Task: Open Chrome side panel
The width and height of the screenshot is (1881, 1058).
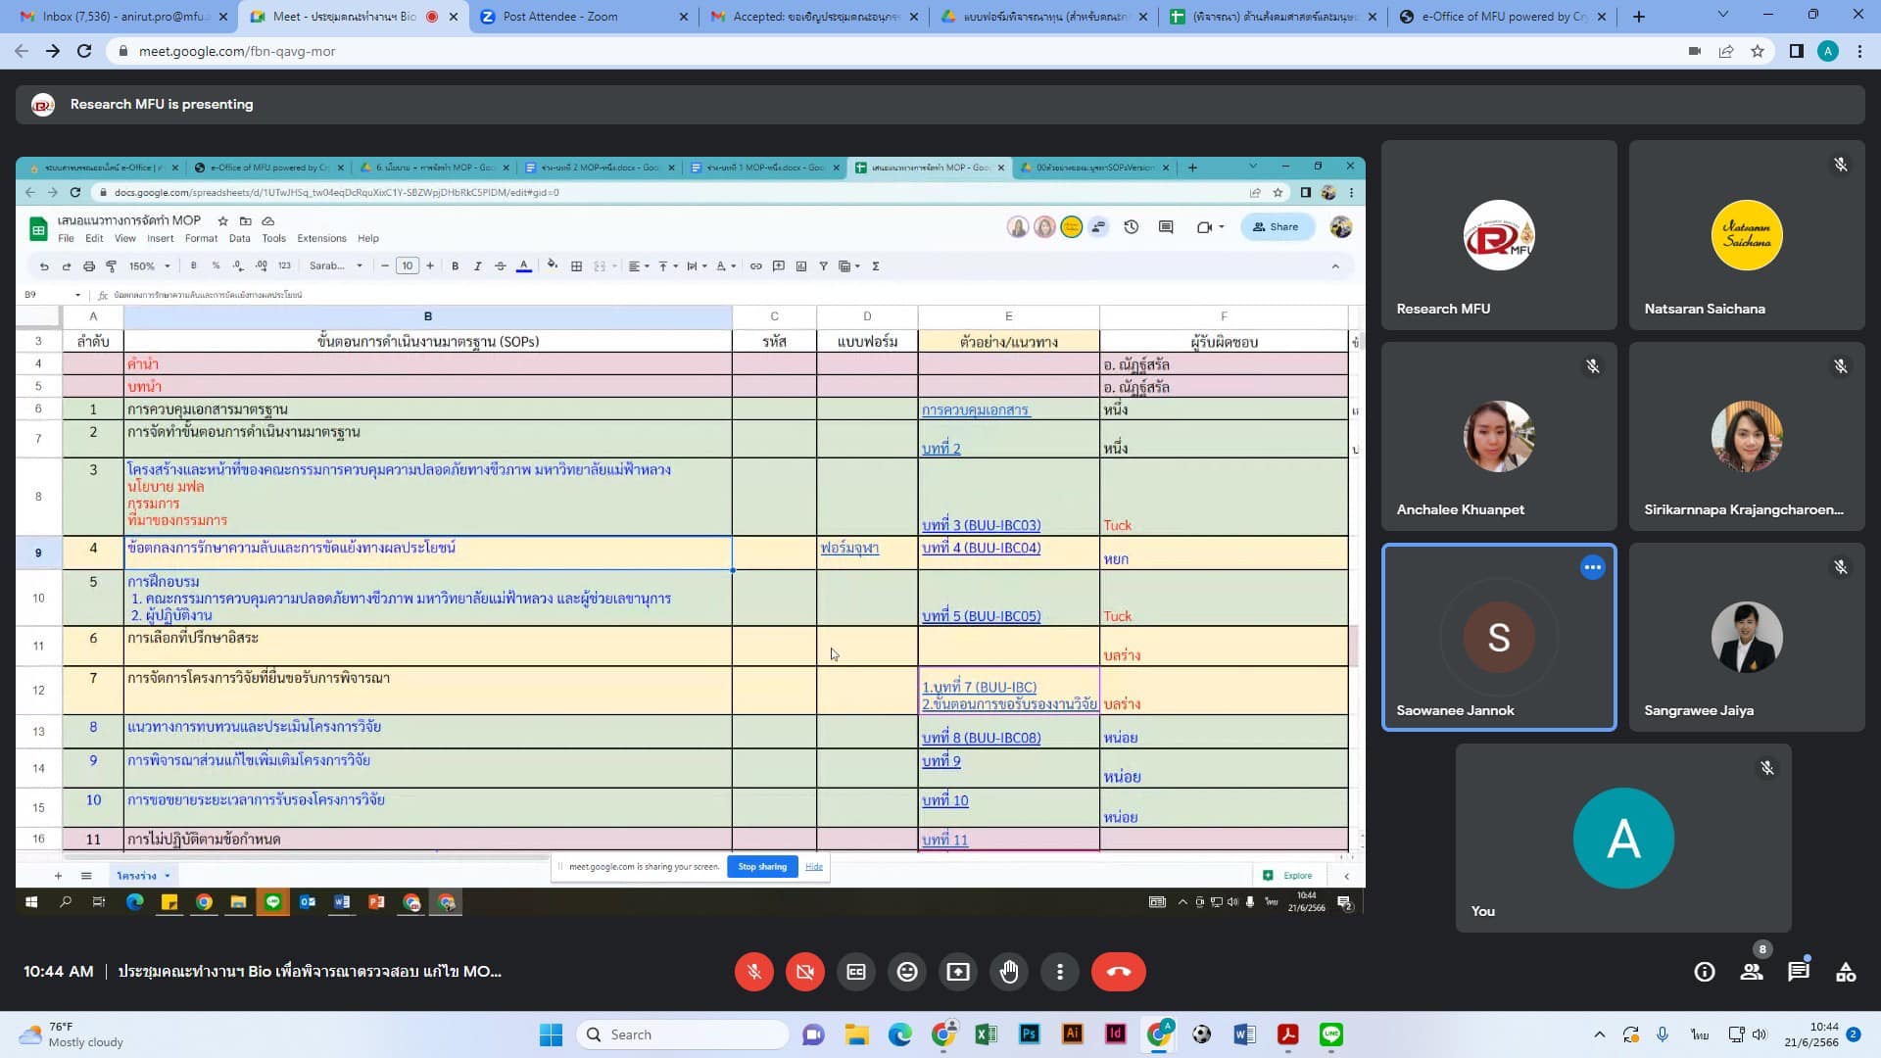Action: 1796,51
